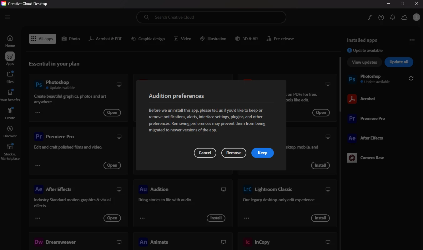Go to Home in the sidebar
Screen dimensions: 423x250
pyautogui.click(x=10, y=41)
